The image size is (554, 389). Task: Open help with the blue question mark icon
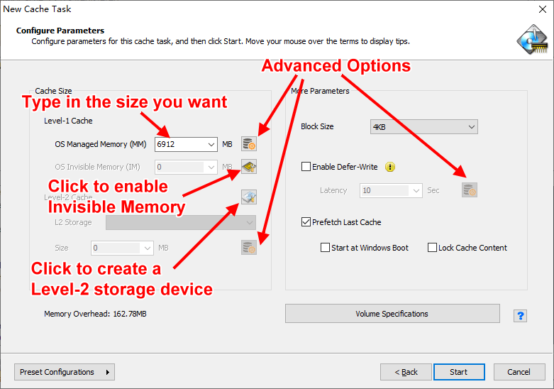coord(520,315)
